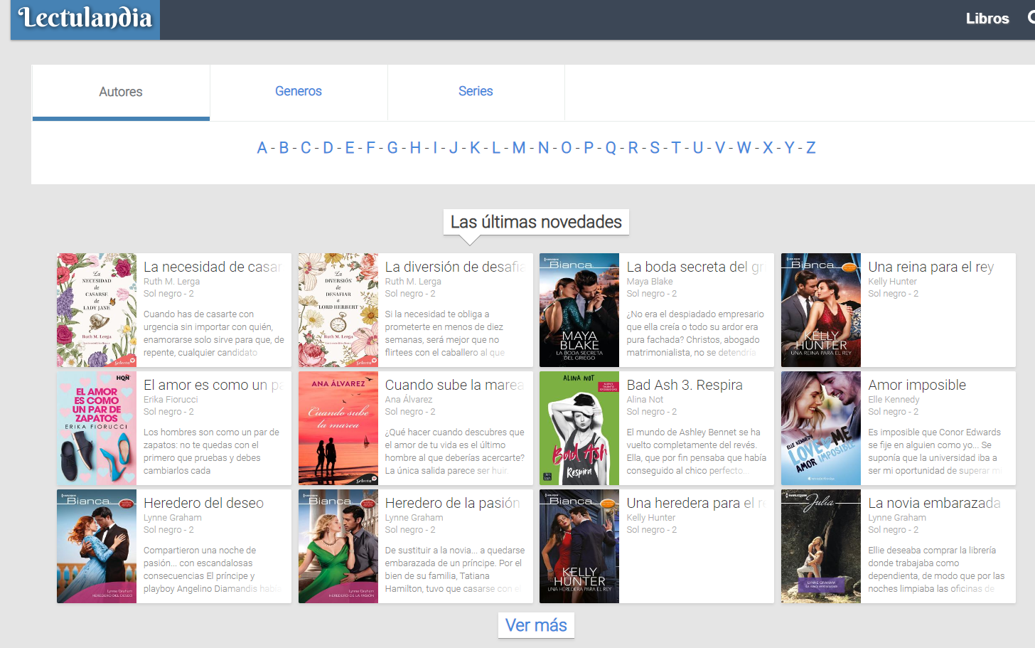Open title link Una reina para el rey
This screenshot has height=648, width=1035.
pyautogui.click(x=931, y=267)
